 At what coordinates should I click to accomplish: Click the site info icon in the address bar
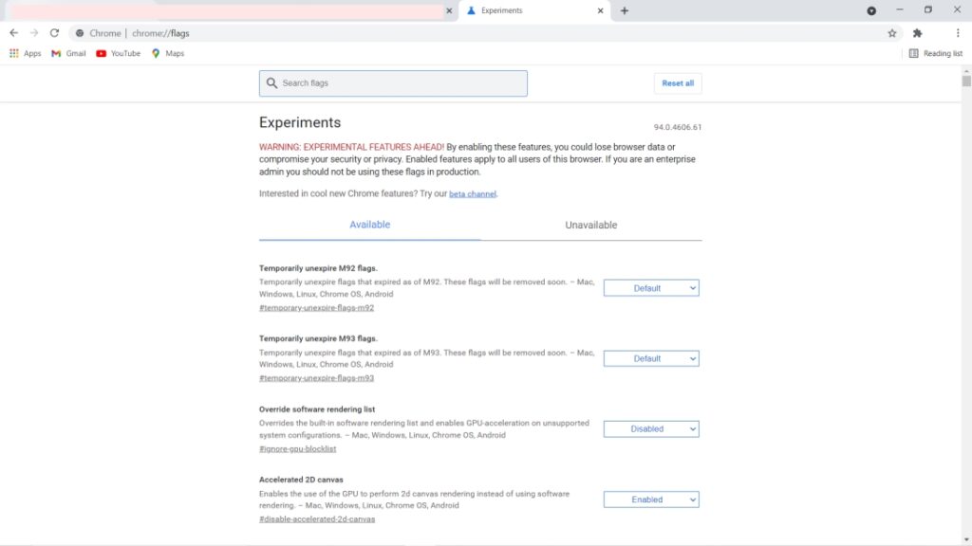80,33
